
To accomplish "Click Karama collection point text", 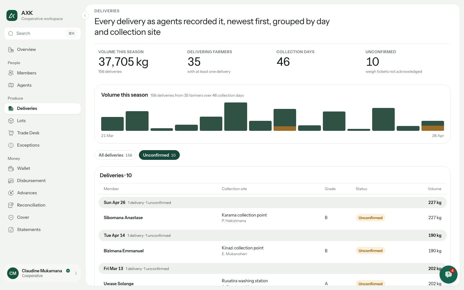I will [244, 215].
